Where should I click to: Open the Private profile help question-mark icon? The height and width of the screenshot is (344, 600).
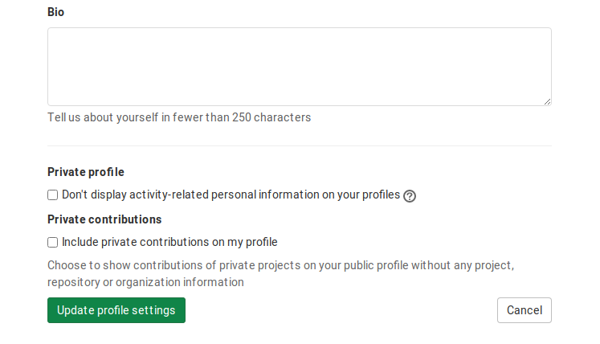410,196
